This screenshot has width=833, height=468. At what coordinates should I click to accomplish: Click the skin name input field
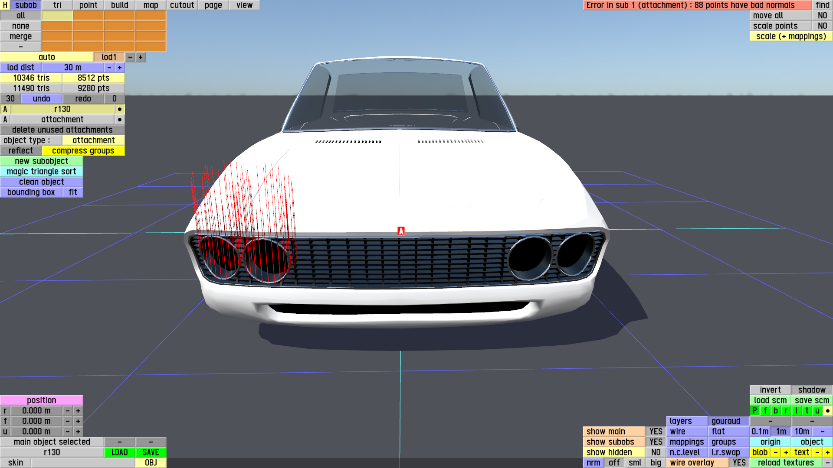[x=83, y=463]
